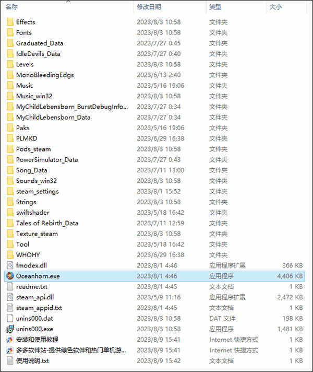Click 应用程序扩展 type of fmodex.dll
313x372 pixels.
[x=227, y=265]
